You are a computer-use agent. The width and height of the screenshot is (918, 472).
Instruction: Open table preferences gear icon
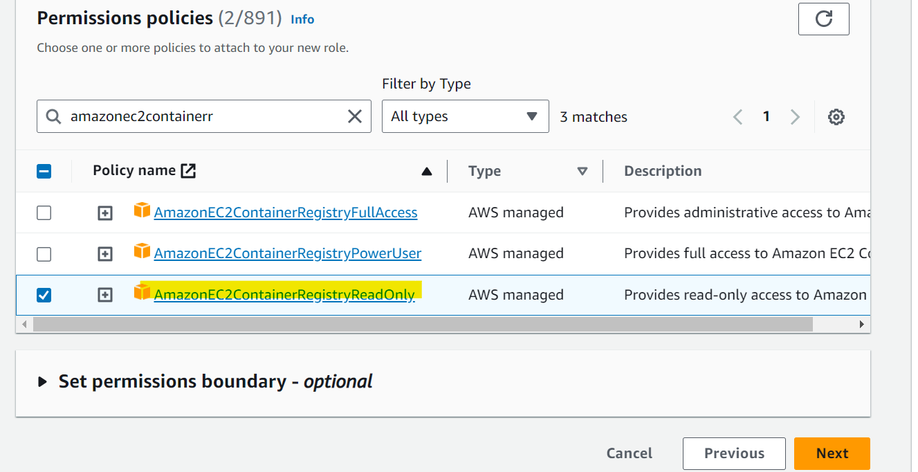(x=836, y=117)
